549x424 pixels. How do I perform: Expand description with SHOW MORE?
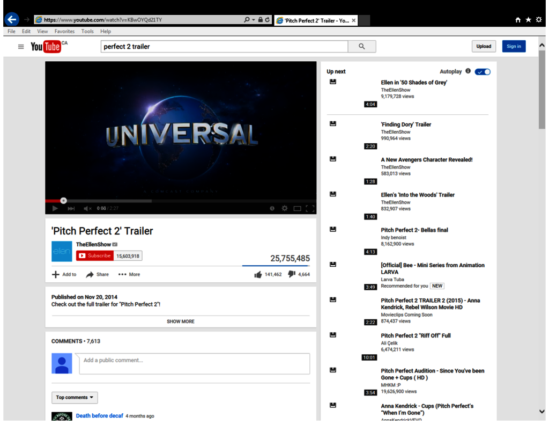[x=181, y=321]
